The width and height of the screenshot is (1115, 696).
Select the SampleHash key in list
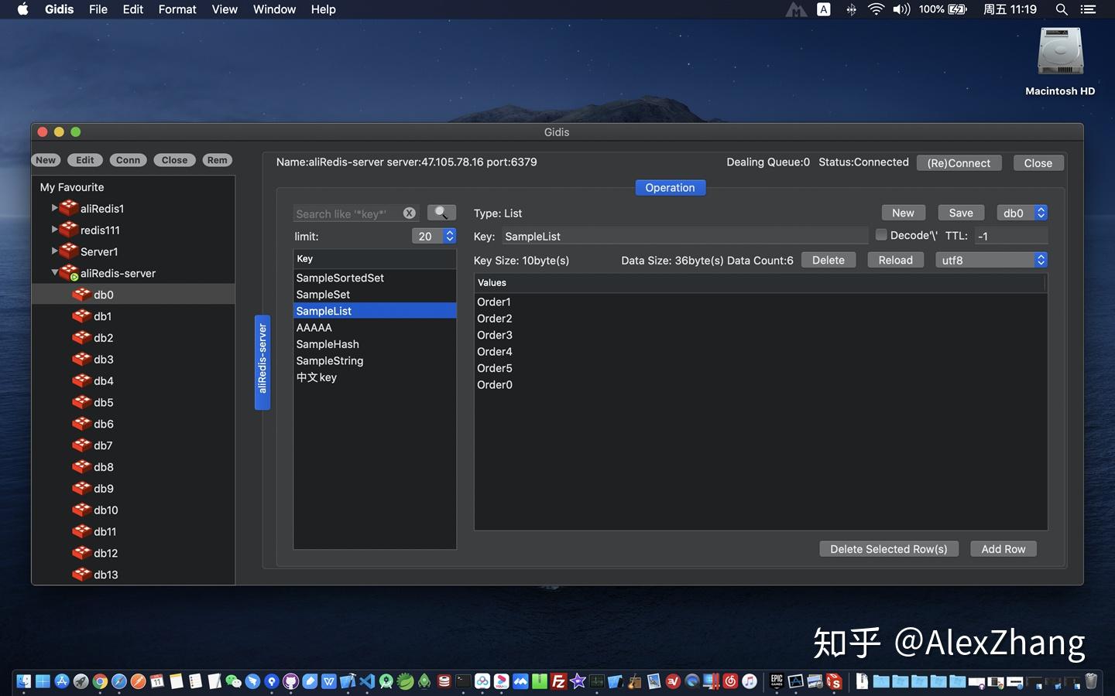[375, 344]
